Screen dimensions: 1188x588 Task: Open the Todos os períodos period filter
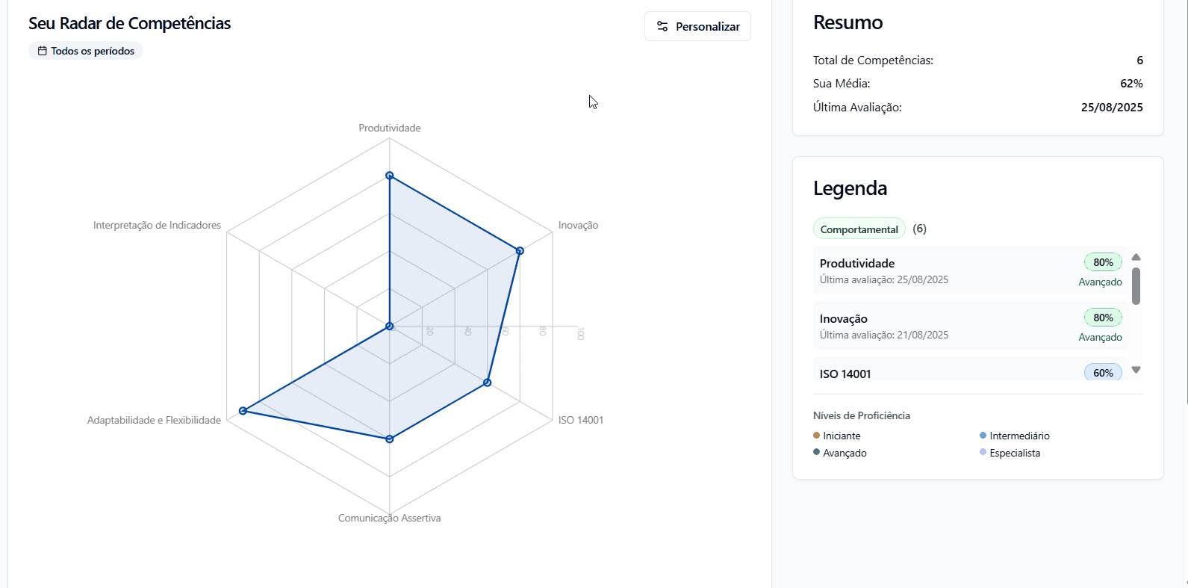tap(86, 51)
